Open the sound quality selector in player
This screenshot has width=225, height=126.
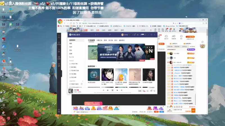pyautogui.click(x=140, y=91)
